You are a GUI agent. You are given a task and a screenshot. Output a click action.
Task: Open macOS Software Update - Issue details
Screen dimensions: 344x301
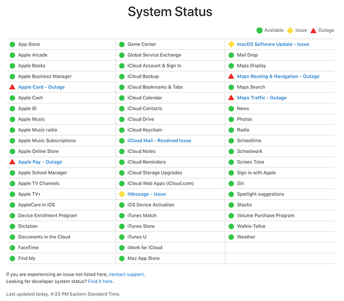[273, 45]
